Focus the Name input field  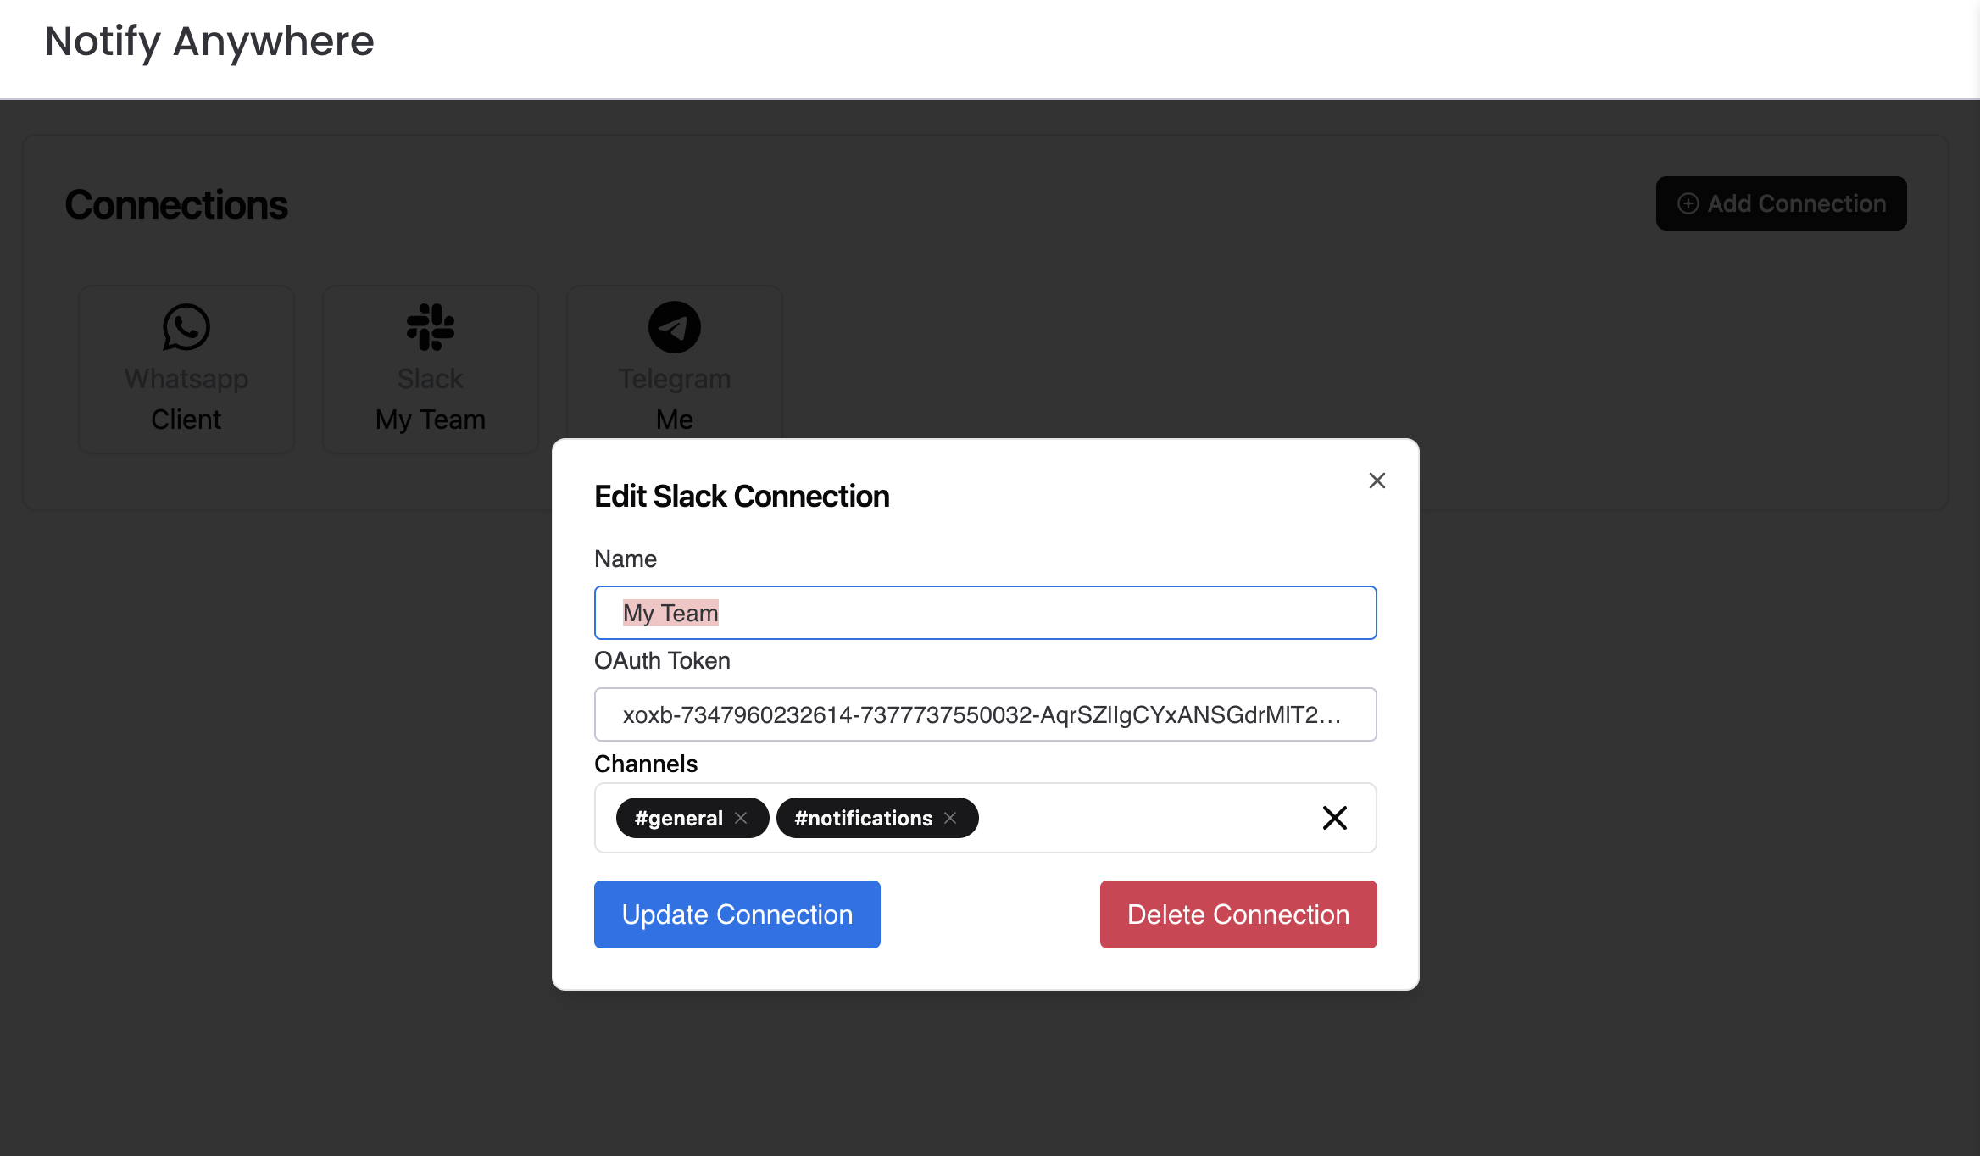[985, 613]
